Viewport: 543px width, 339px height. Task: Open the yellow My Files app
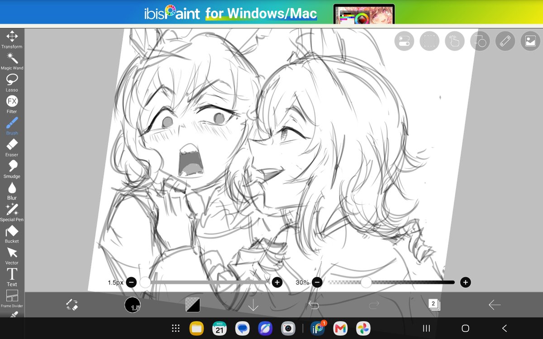point(196,329)
